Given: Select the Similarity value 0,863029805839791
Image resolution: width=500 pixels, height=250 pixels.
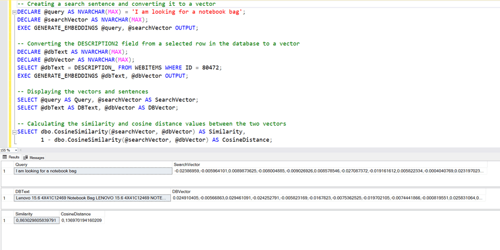Looking at the screenshot, I should coord(36,220).
